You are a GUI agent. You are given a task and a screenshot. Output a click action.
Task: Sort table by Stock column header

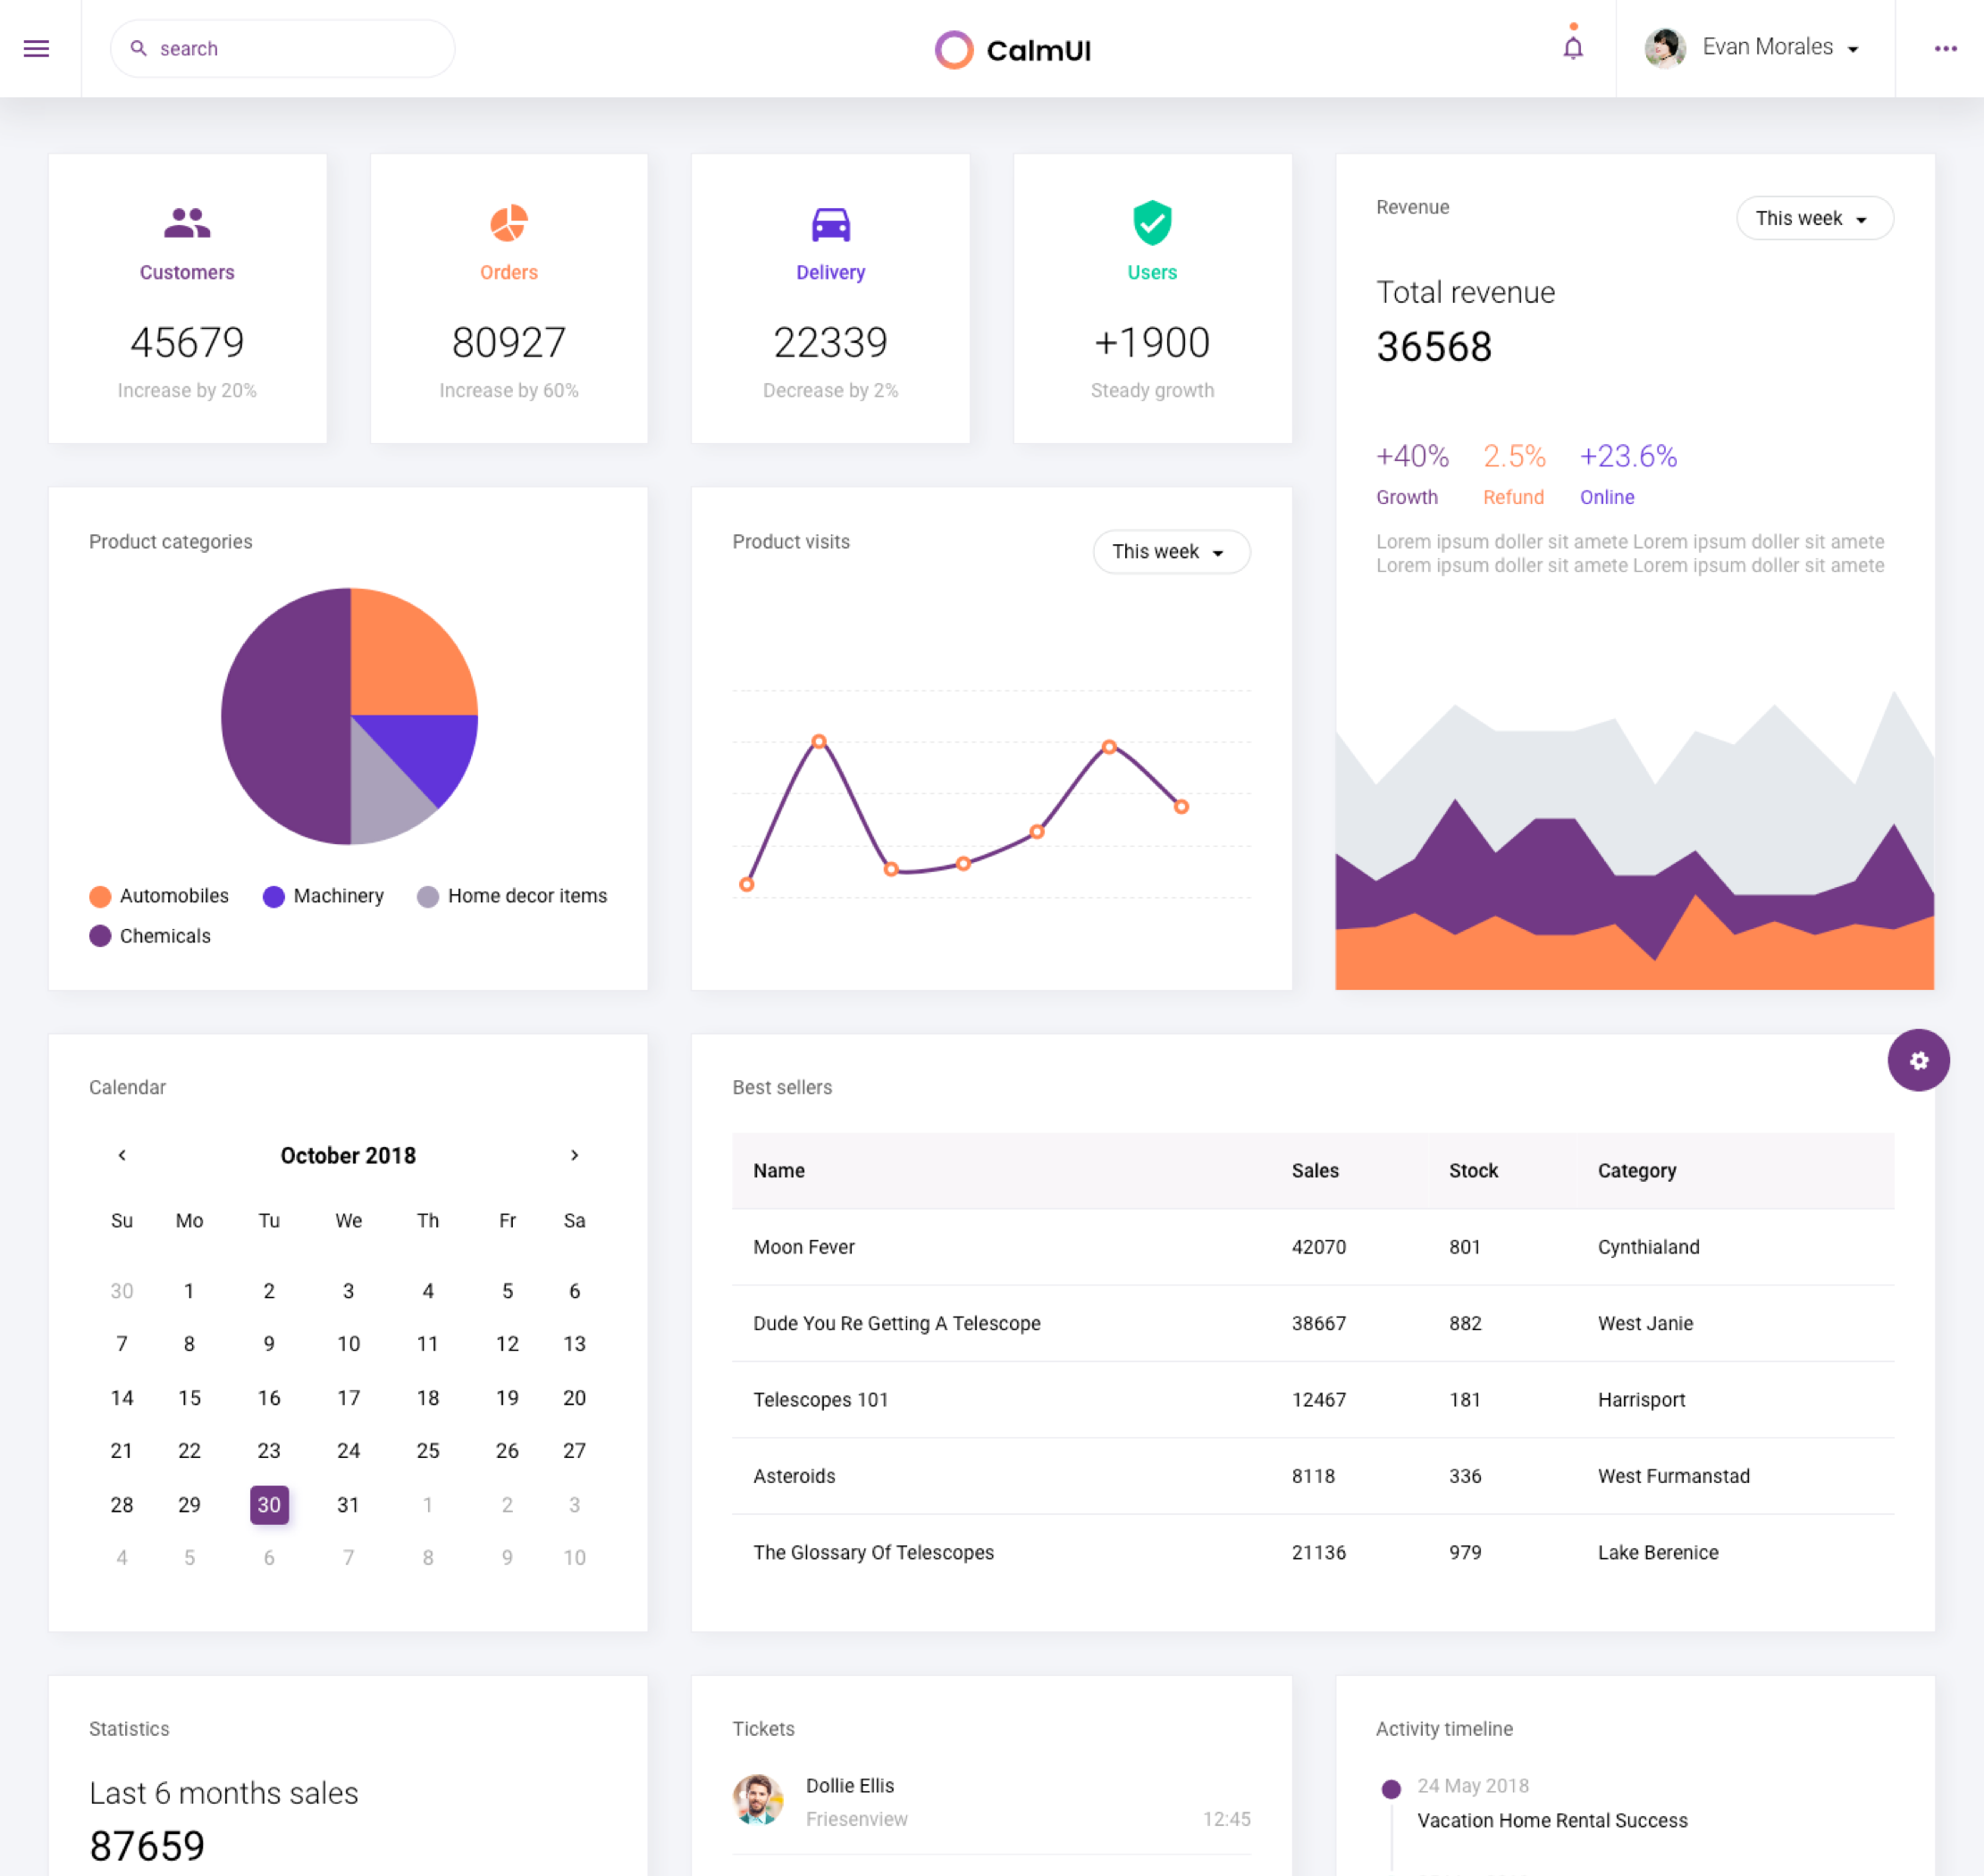pos(1473,1170)
